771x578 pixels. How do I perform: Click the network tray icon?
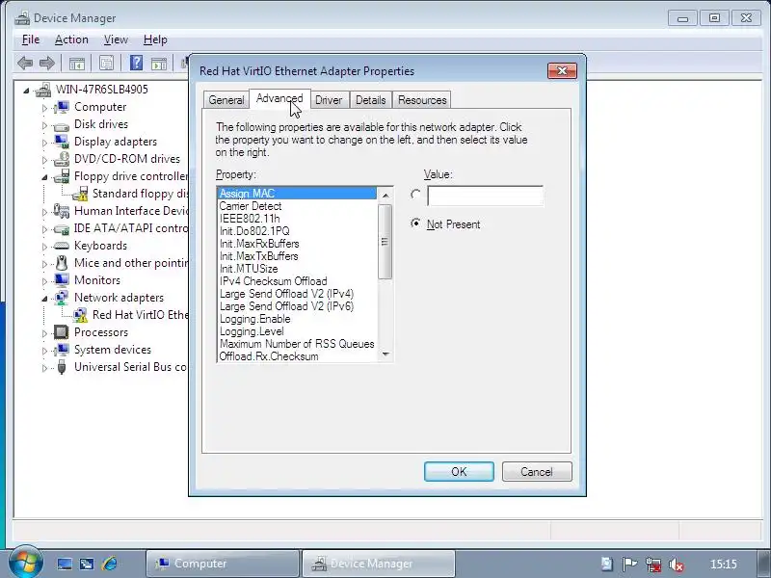coord(653,565)
